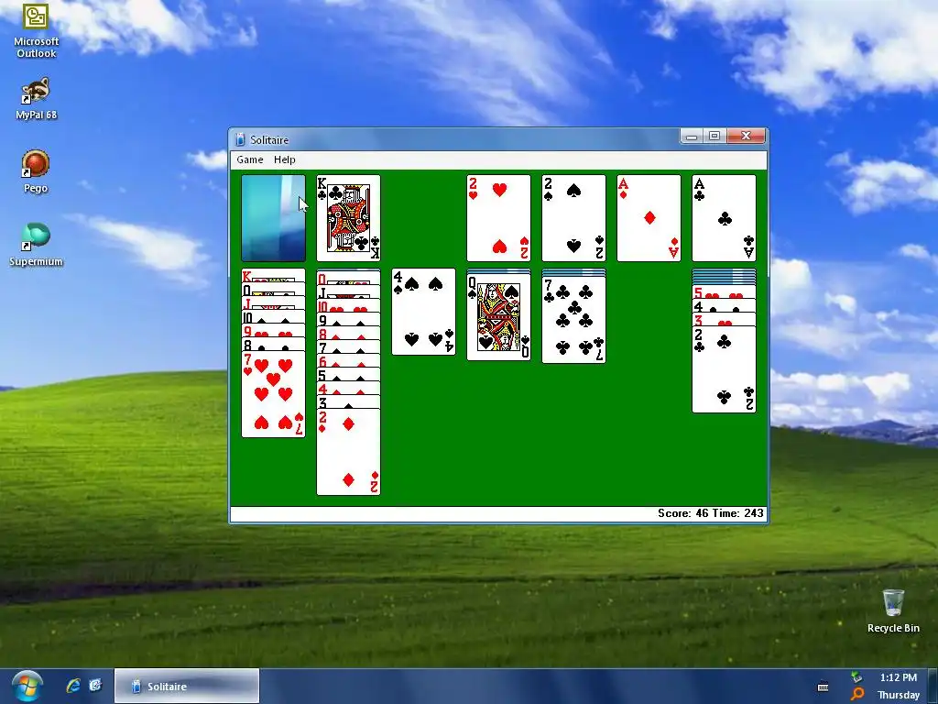This screenshot has width=938, height=704.
Task: Click the red 10 in second column
Action: click(348, 306)
